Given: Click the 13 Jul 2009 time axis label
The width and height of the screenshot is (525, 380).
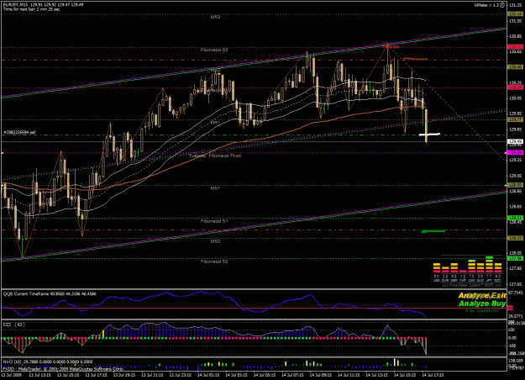Looking at the screenshot, I should pos(12,375).
